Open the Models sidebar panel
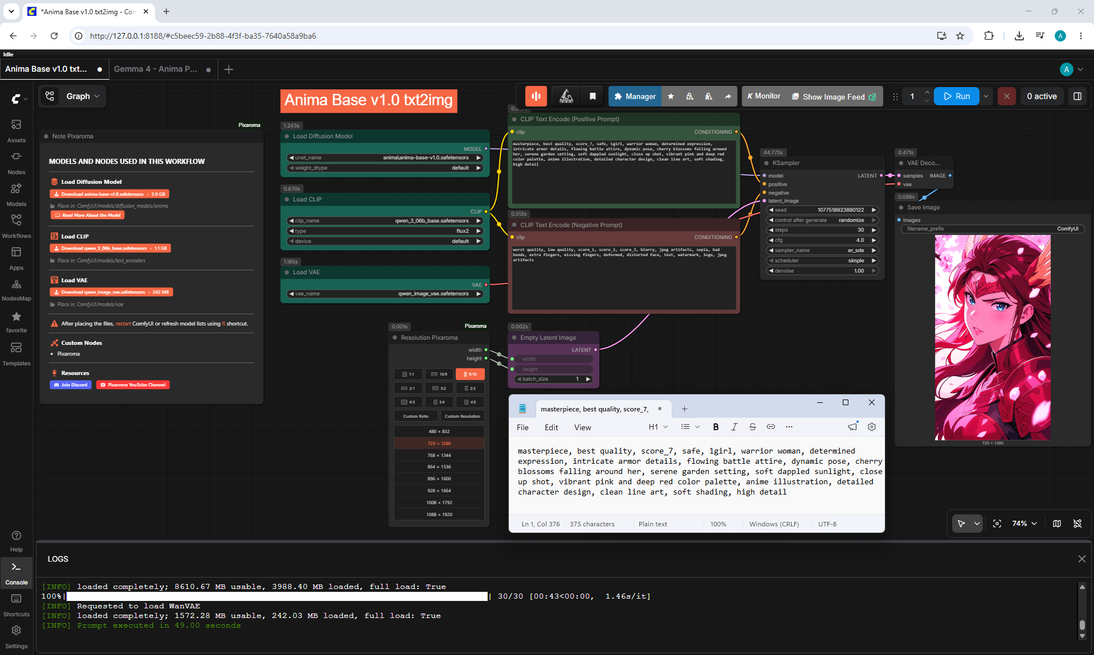 click(x=16, y=195)
